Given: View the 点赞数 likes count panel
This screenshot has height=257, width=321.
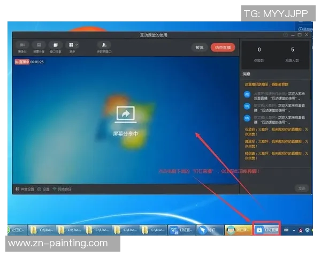Looking at the screenshot, I should pyautogui.click(x=259, y=55).
